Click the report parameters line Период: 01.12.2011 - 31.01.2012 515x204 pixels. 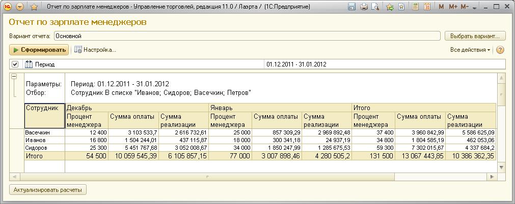pos(120,84)
